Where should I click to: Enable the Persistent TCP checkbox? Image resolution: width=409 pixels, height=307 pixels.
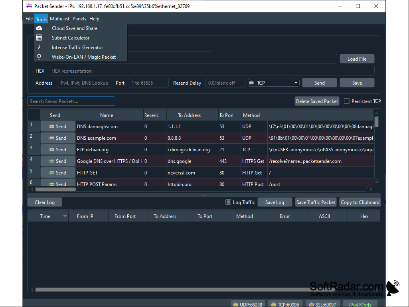347,101
